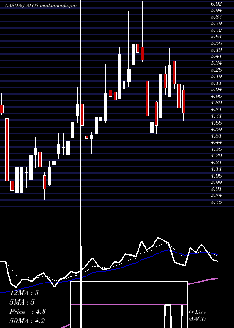This screenshot has height=328, width=234.
Task: Click the 5.64 price axis label
Action: pos(216,37)
